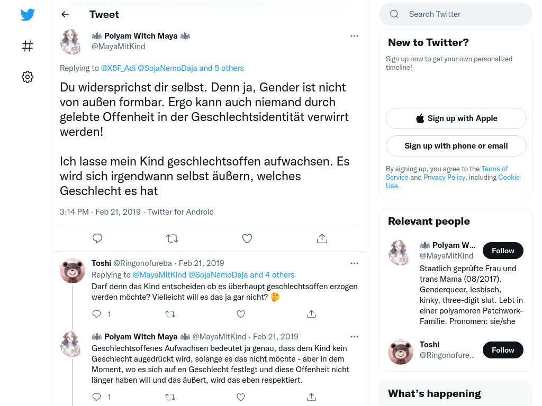Open the Privacy Policy link
The width and height of the screenshot is (542, 406).
(445, 178)
